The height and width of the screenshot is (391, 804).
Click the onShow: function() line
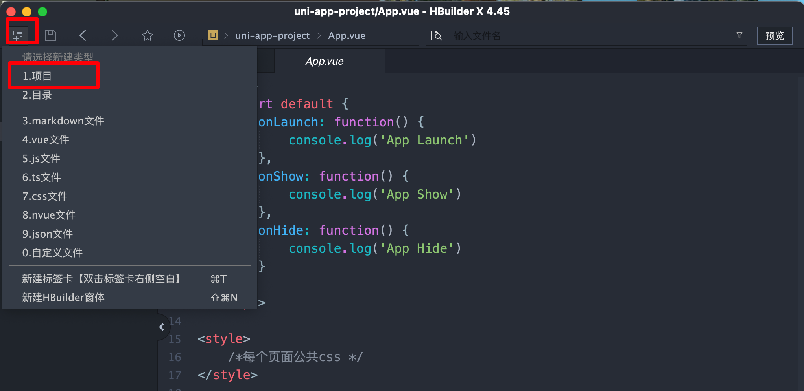coord(334,176)
